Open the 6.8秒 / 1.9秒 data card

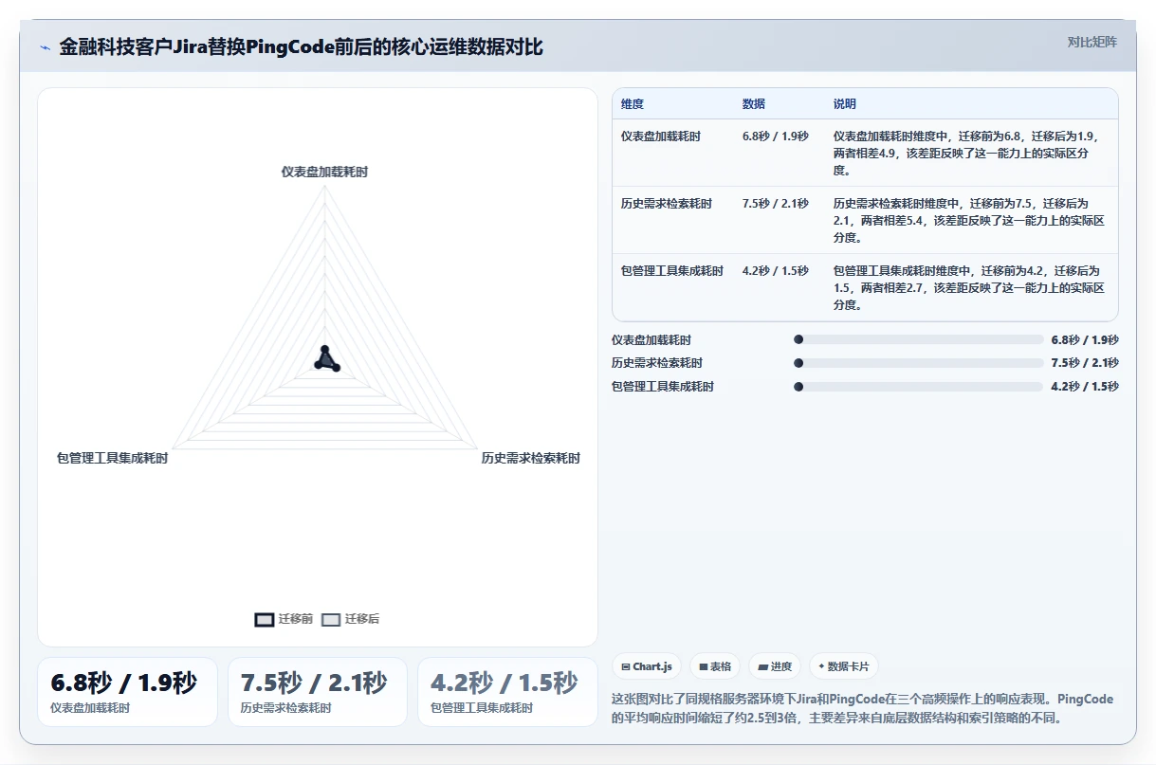[x=127, y=692]
